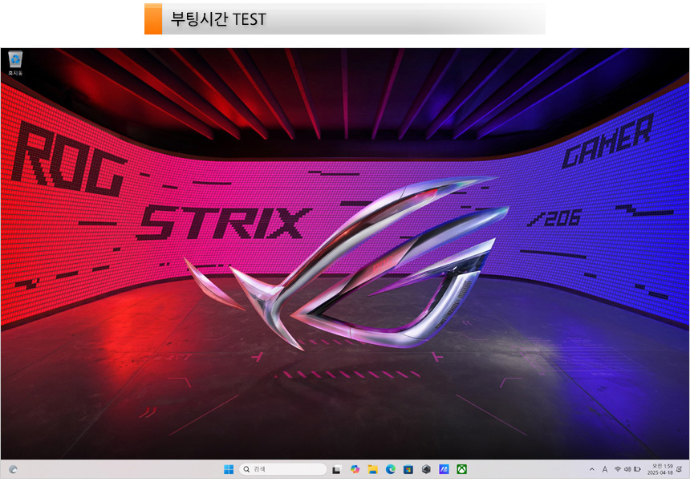Open the Recycle Bin desktop icon
Screen dimensions: 690x482
click(x=15, y=62)
